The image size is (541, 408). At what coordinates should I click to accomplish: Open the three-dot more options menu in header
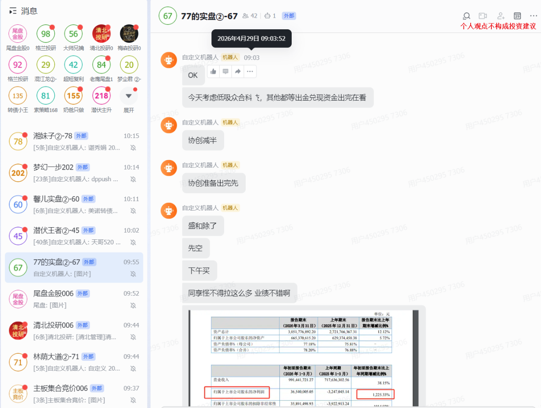tap(533, 16)
